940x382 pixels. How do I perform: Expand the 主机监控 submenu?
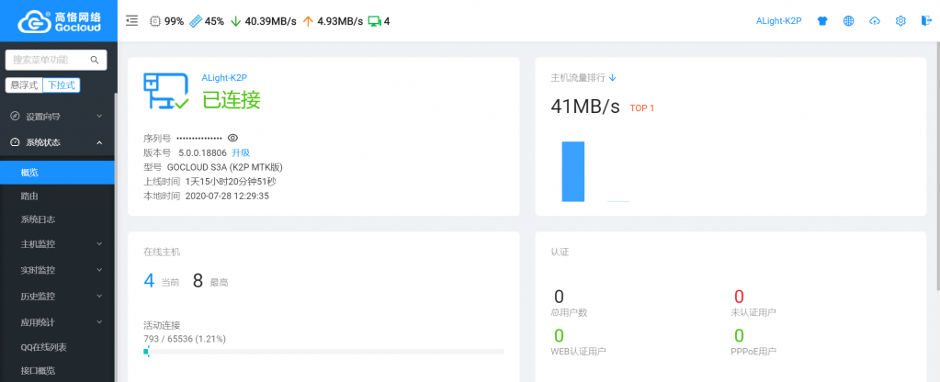pos(57,244)
